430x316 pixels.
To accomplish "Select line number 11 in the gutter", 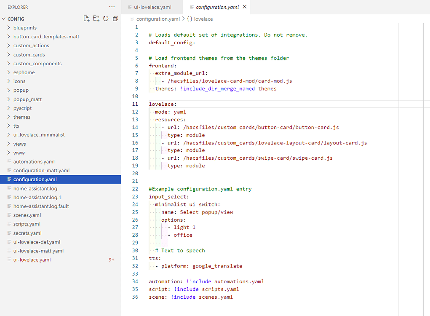I will [135, 104].
